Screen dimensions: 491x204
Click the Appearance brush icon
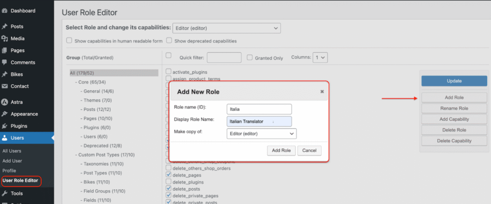[4, 114]
